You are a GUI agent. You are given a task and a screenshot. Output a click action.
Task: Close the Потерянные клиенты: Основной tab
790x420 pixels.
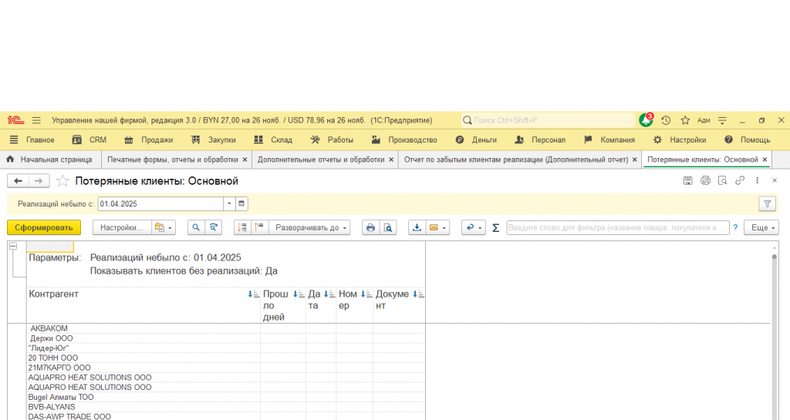(x=765, y=160)
